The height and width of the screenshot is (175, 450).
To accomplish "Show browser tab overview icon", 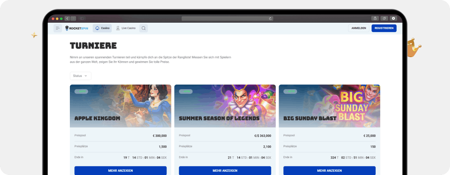I will click(x=384, y=18).
